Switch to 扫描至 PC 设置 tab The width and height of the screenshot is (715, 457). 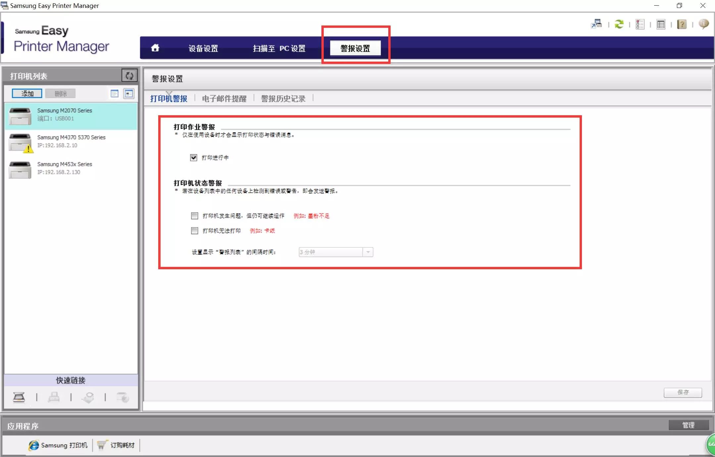tap(279, 48)
